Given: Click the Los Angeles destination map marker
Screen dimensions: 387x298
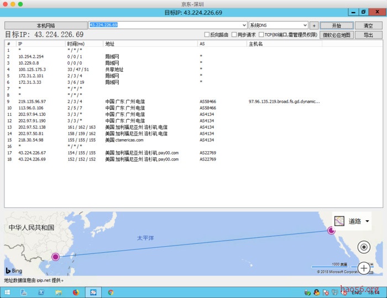Looking at the screenshot, I should coord(331,231).
